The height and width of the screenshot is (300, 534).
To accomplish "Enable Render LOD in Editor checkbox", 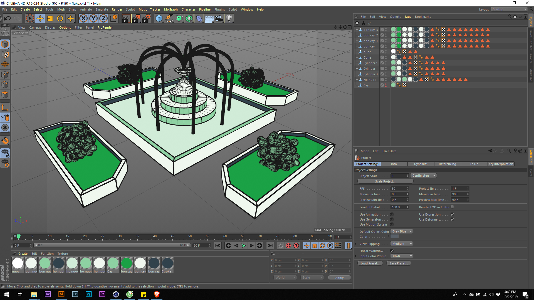I will [453, 207].
